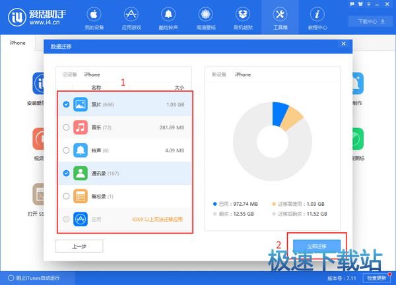This screenshot has height=285, width=396.
Task: Open 高清壁纸 wallpapers
Action: tap(205, 18)
